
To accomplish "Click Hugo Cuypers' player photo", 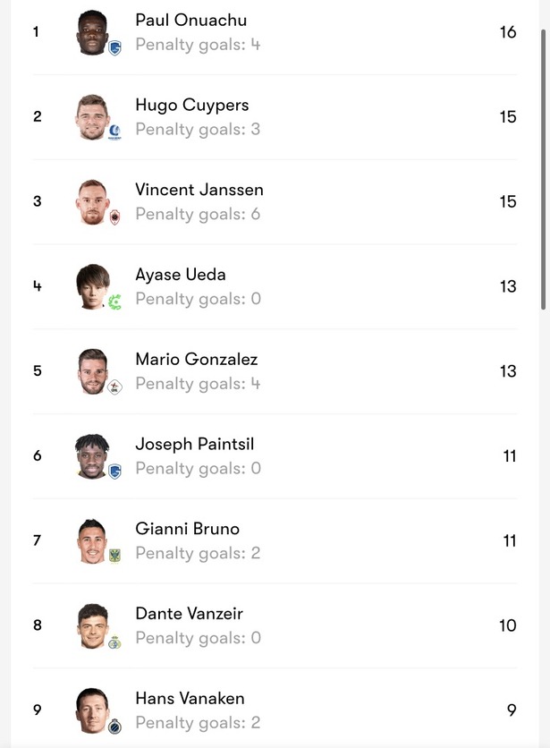I will coord(93,116).
